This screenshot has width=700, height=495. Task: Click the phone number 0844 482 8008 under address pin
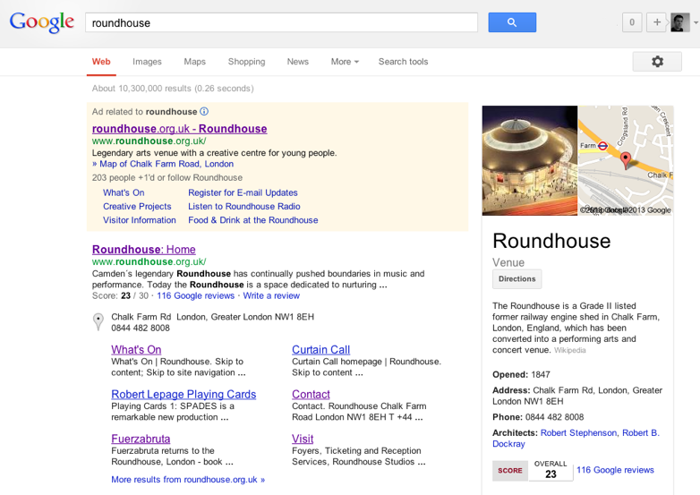tap(141, 329)
